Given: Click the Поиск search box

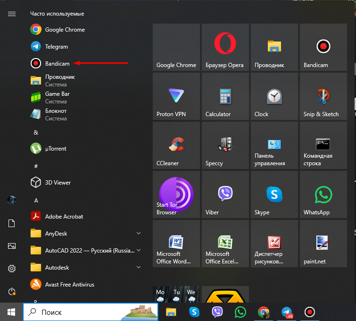Looking at the screenshot, I should click(x=91, y=312).
